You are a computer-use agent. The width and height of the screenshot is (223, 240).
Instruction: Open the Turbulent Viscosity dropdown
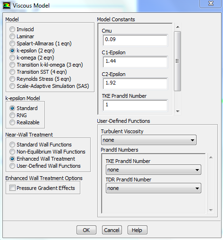[149, 140]
